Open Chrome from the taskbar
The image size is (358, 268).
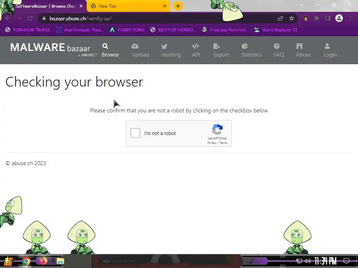click(26, 261)
